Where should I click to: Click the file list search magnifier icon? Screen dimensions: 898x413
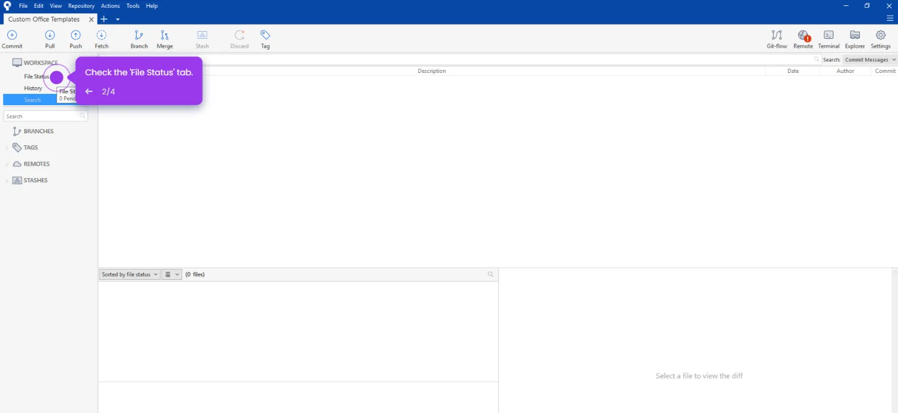coord(491,274)
